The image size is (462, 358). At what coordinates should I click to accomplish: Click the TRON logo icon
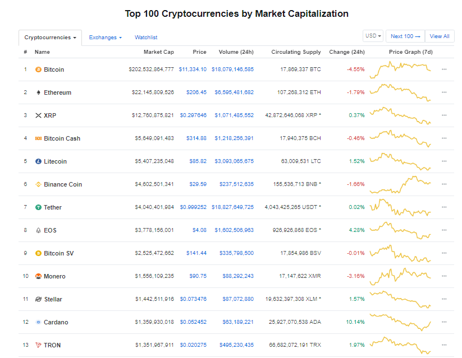coord(38,345)
